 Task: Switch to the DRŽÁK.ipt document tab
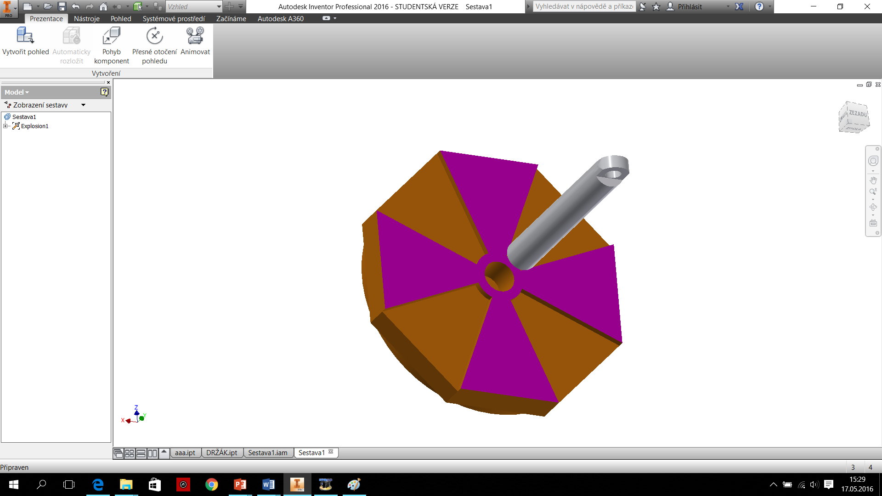click(x=221, y=452)
